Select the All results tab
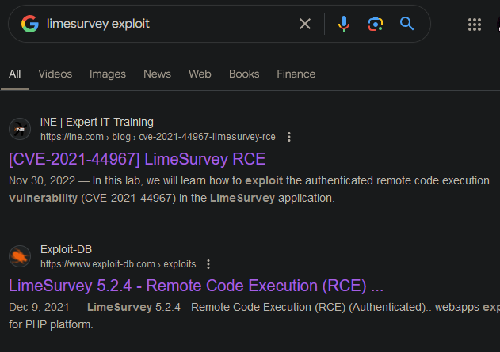The width and height of the screenshot is (500, 352). [x=15, y=74]
